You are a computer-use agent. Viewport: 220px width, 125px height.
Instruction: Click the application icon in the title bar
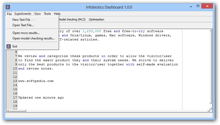pyautogui.click(x=8, y=7)
